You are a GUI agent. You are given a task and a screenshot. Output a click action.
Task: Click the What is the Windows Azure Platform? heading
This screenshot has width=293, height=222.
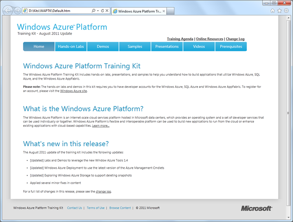tap(83, 109)
